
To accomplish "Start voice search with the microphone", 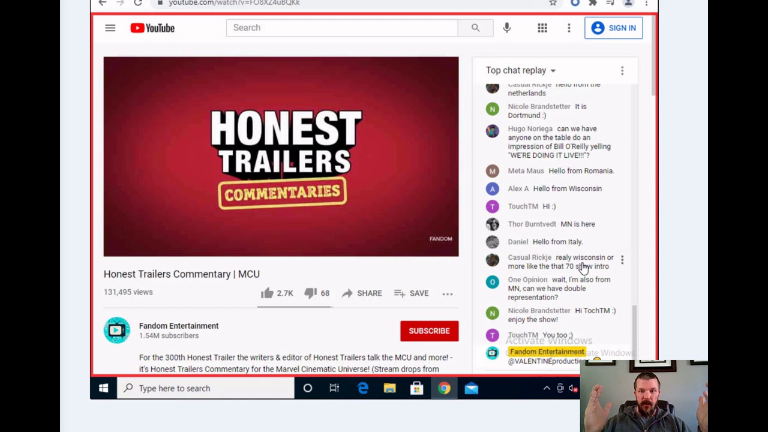I will click(507, 28).
